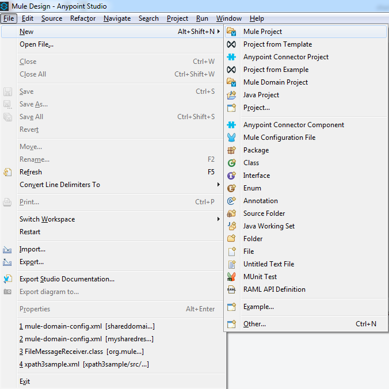
Task: Click the Folder icon in New submenu
Action: point(231,239)
